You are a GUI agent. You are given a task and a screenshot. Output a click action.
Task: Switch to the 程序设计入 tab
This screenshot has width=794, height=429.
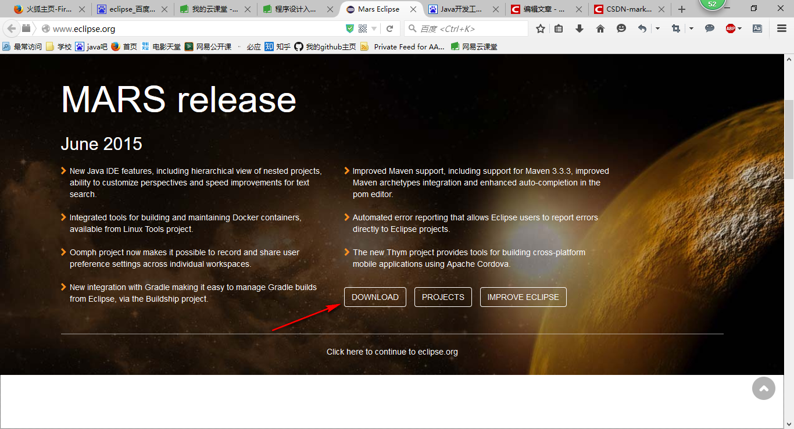click(x=299, y=9)
